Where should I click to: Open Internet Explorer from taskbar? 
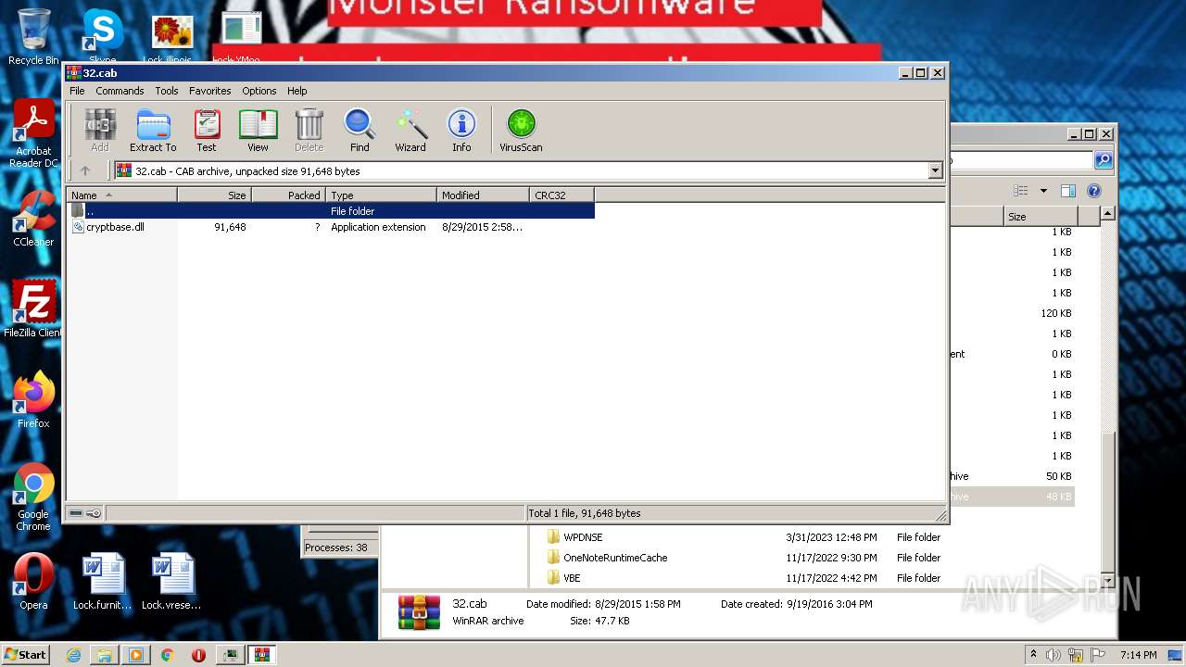73,655
